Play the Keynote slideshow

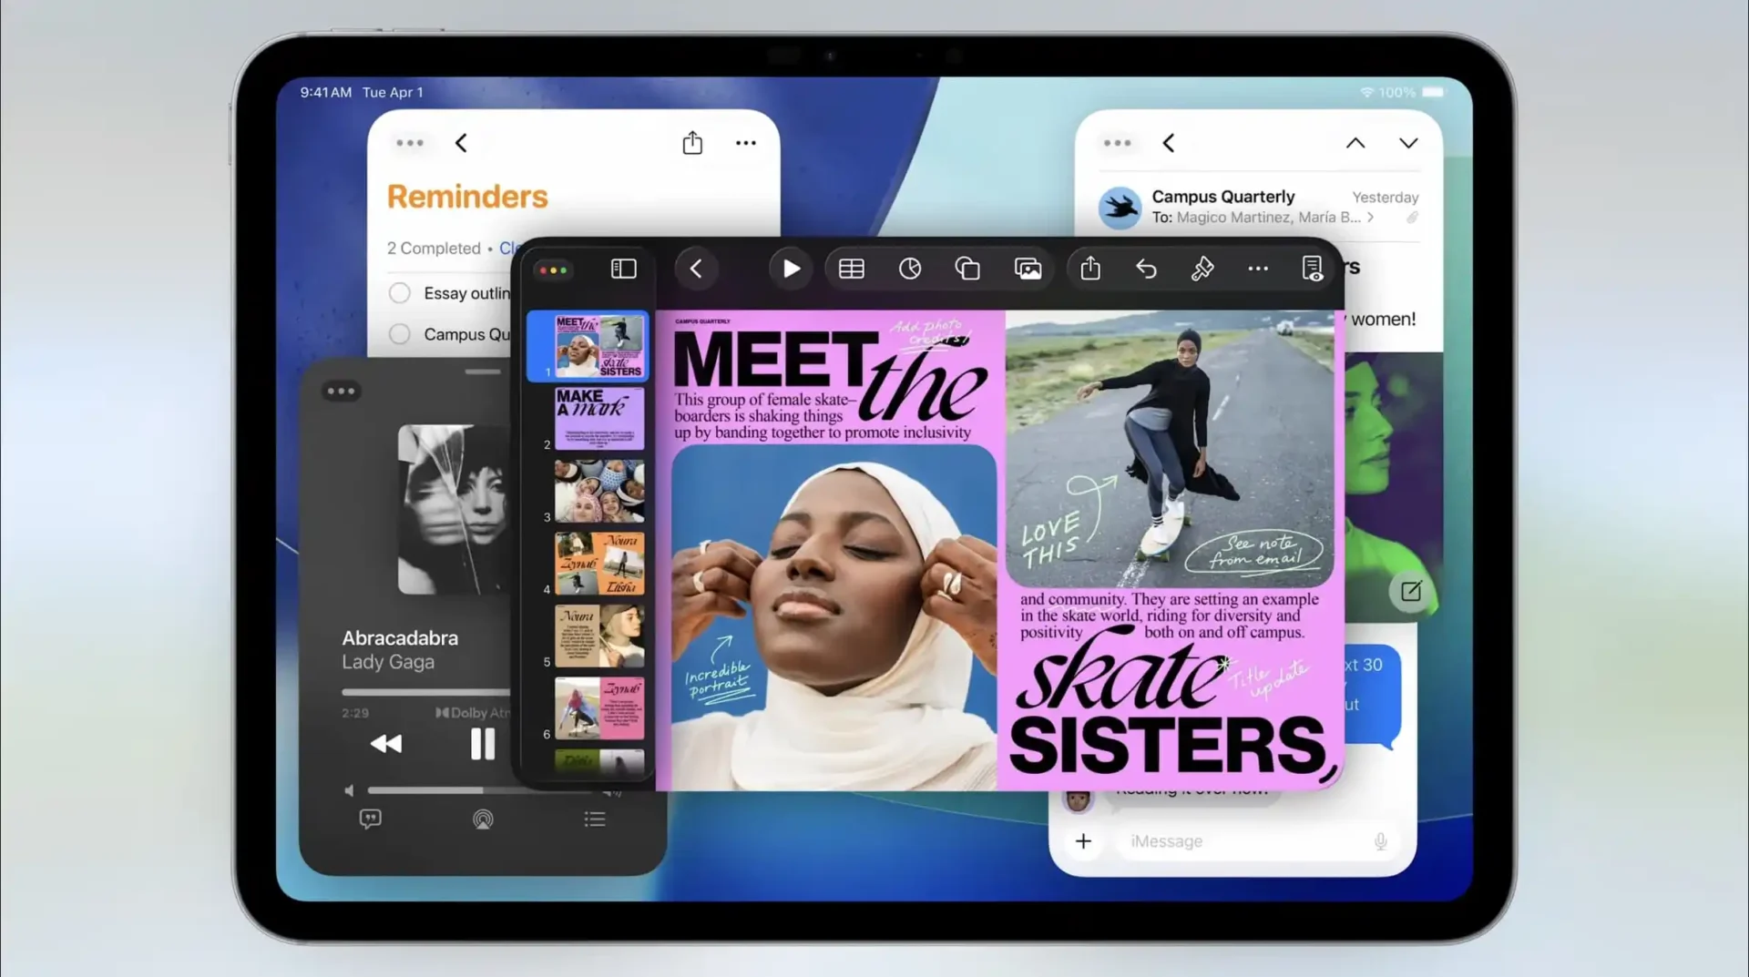[x=791, y=269]
